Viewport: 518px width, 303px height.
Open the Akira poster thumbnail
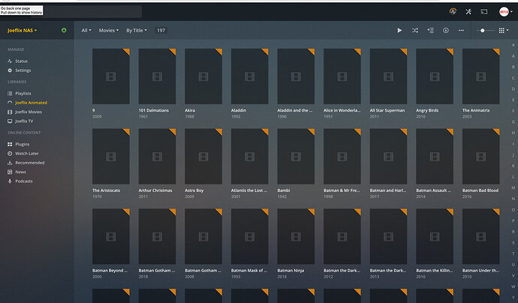pos(203,76)
